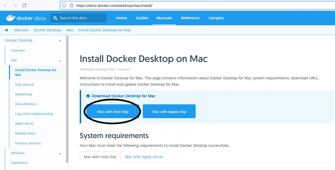Click the Docker docs whale logo
335x170 pixels.
11,18
